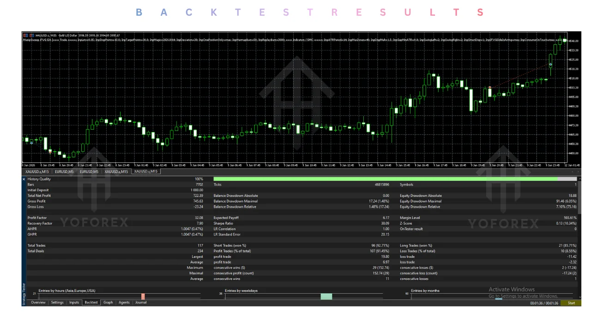Viewport: 591px width, 332px height.
Task: Click the Start button
Action: click(571, 303)
